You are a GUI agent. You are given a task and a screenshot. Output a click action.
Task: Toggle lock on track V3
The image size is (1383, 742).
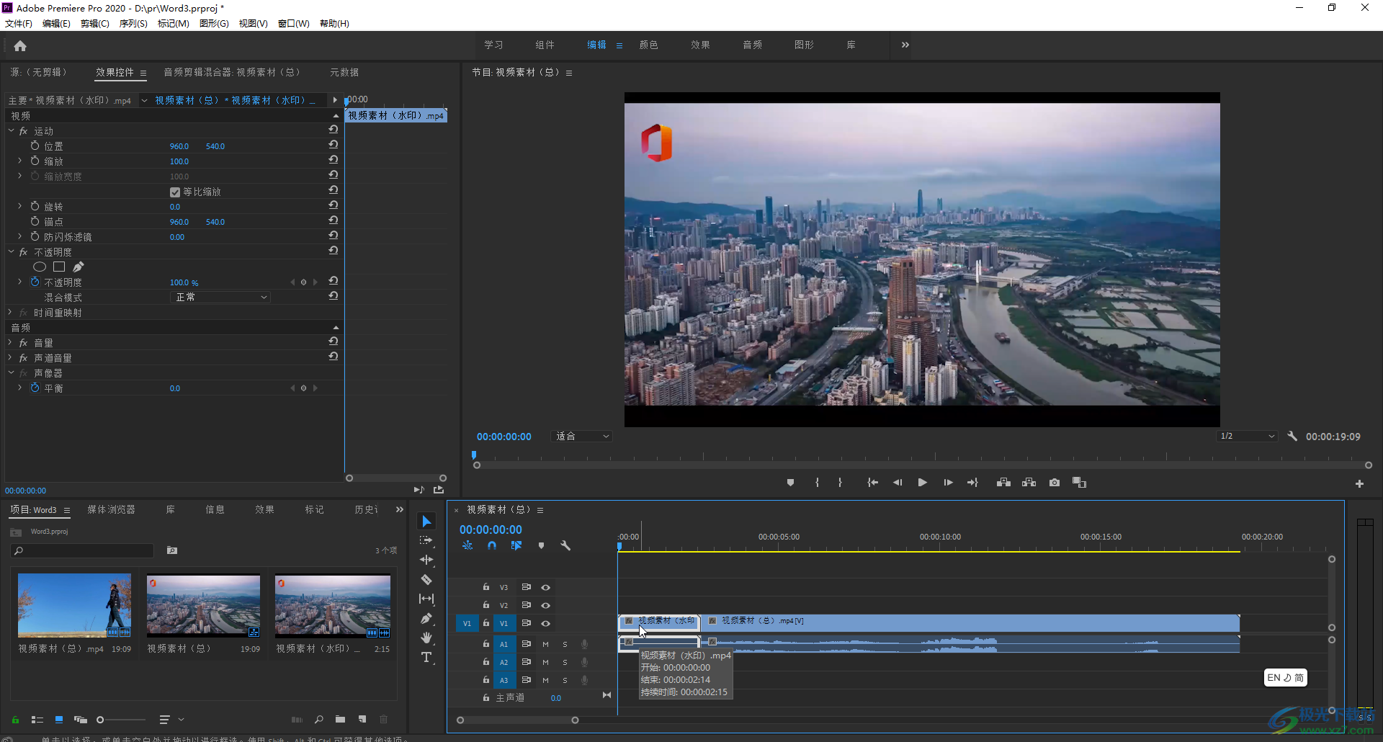pos(486,587)
